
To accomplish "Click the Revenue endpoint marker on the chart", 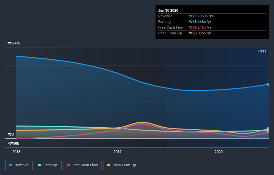I will [x=268, y=84].
